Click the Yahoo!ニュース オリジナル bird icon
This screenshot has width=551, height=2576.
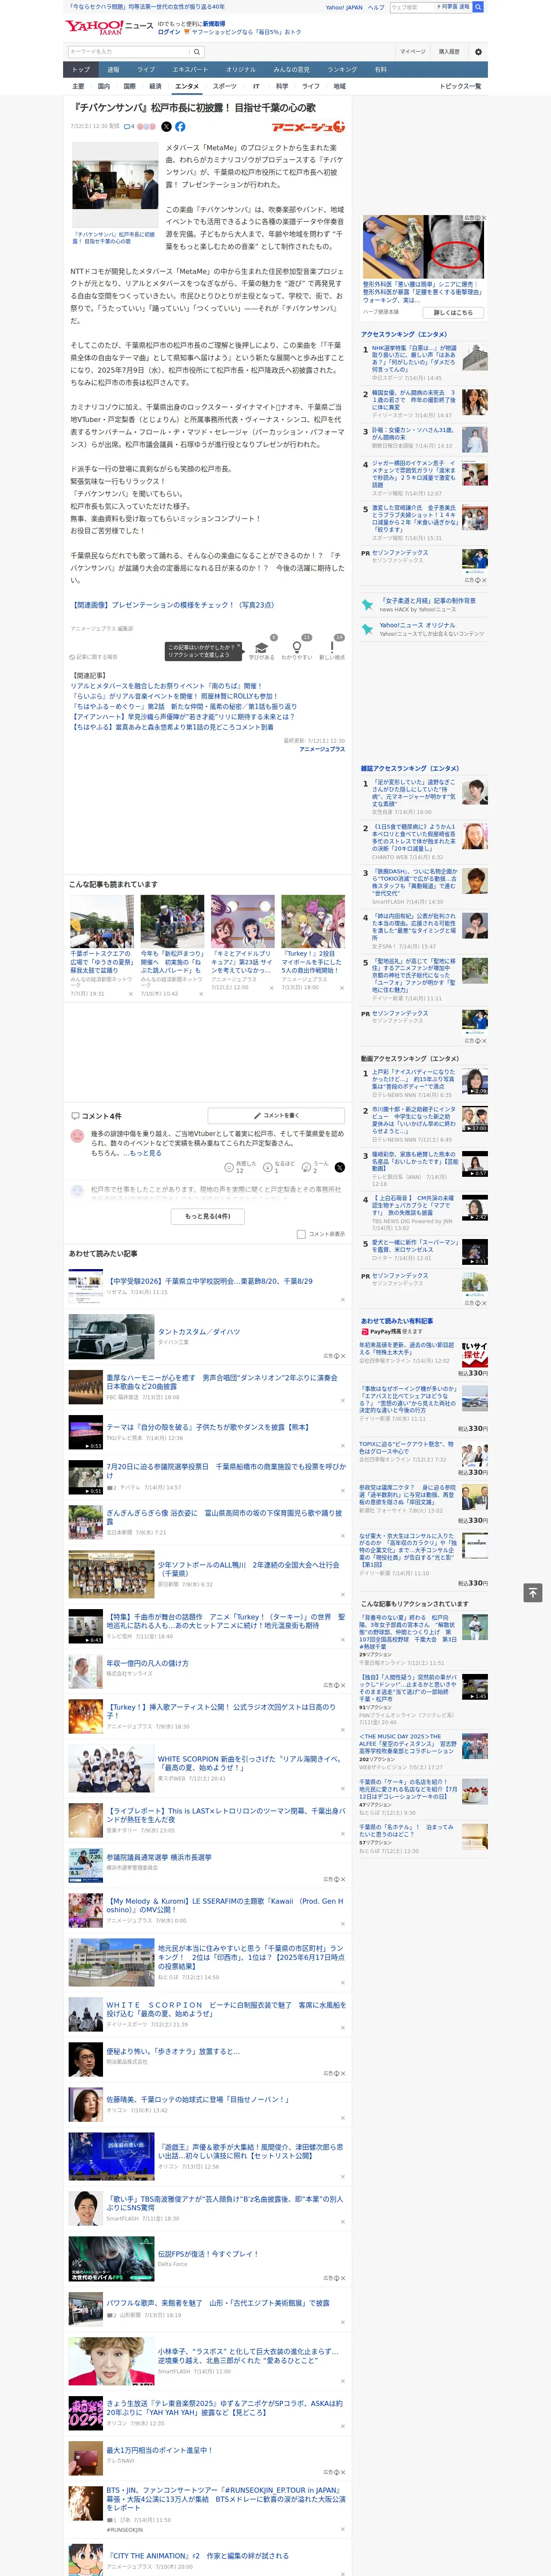click(367, 628)
